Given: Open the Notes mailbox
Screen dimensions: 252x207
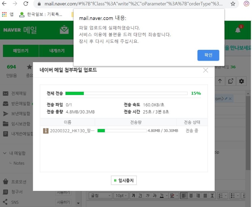Looking at the screenshot, I should 19,163.
